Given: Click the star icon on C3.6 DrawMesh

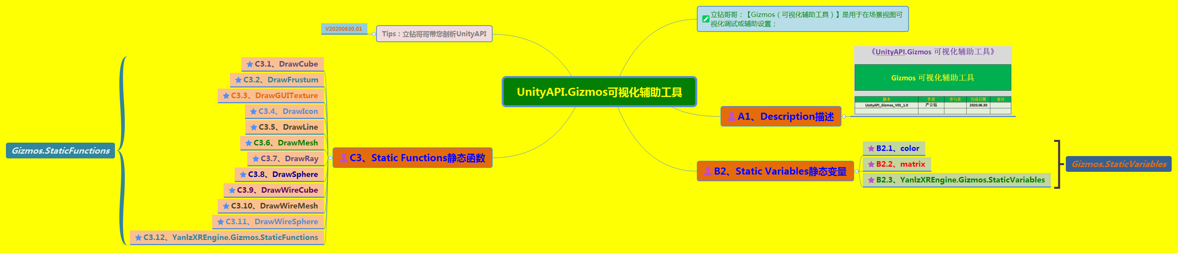Looking at the screenshot, I should pyautogui.click(x=248, y=143).
